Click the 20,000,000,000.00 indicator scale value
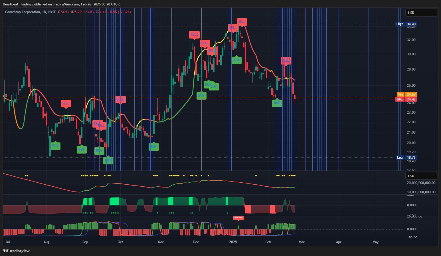Viewport: 441px width, 256px height. pos(421,183)
